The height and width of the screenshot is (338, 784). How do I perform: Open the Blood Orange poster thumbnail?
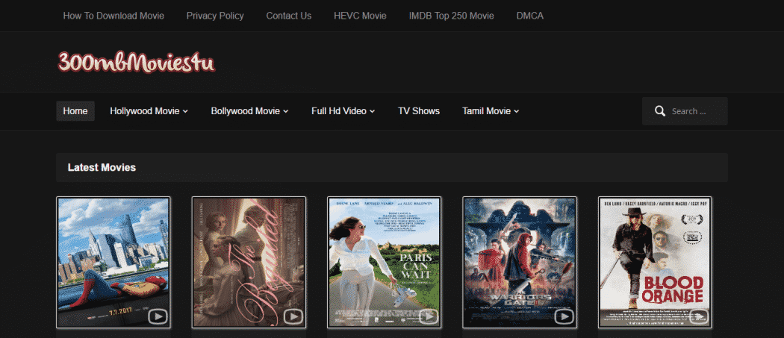(x=656, y=262)
